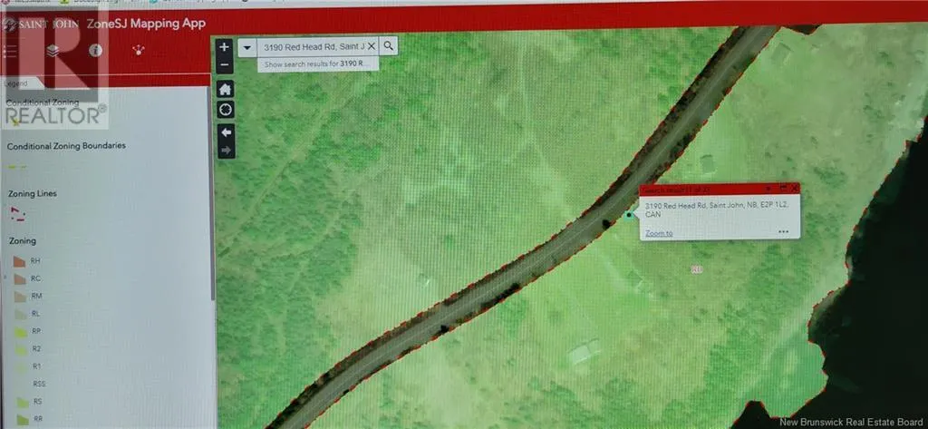
Task: Click the Legend panel scrollbar
Action: (210, 192)
